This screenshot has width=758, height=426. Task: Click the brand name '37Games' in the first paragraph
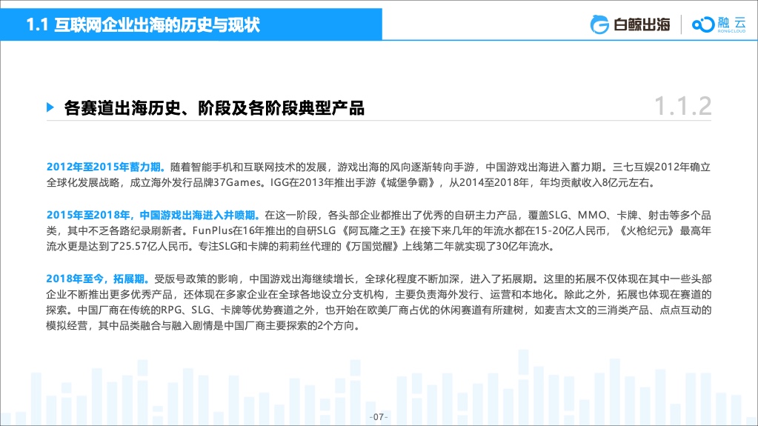[237, 183]
